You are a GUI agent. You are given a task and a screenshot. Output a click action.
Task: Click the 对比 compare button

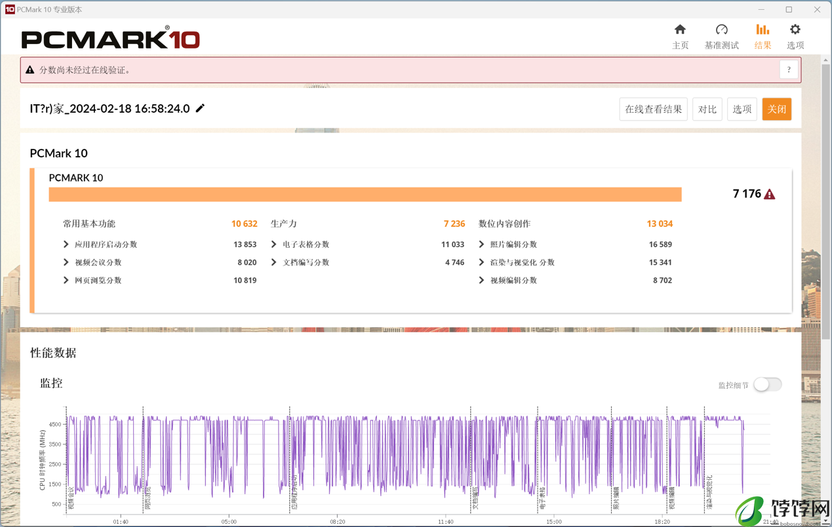(707, 109)
